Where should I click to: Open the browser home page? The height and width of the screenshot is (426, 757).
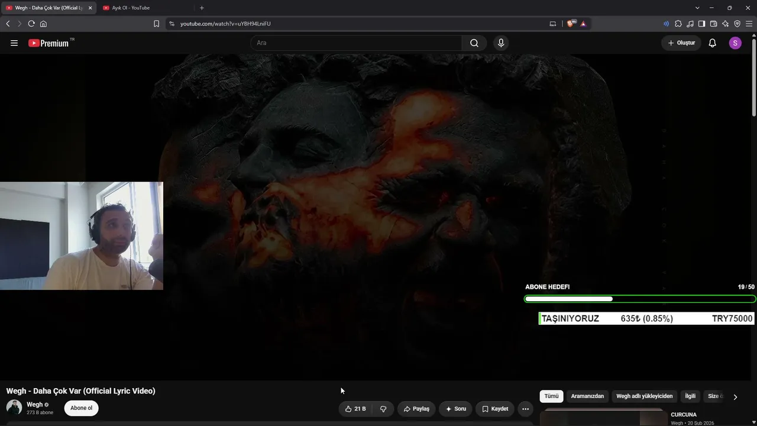(x=43, y=24)
